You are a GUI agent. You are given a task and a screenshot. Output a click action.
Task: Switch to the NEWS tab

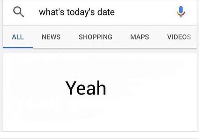point(51,37)
